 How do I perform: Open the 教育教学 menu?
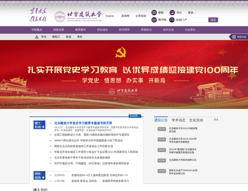[81, 30]
